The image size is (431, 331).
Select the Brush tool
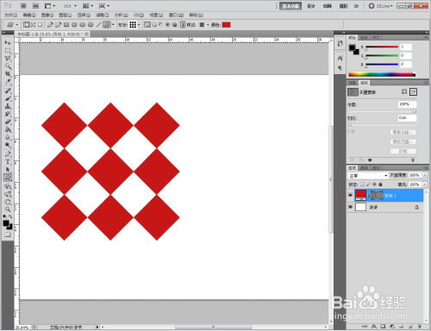click(8, 98)
